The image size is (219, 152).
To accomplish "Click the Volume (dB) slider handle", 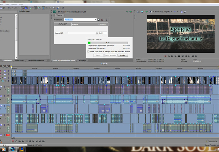I will [x=97, y=33].
